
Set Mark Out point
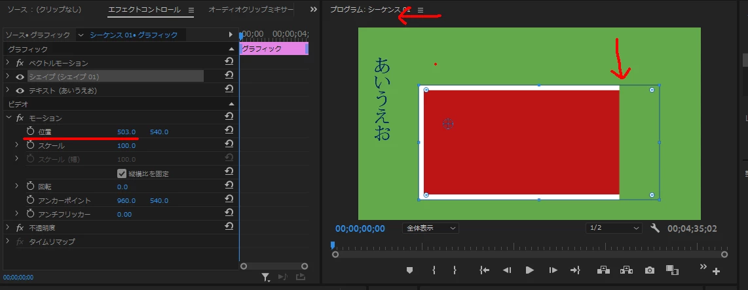coord(455,270)
